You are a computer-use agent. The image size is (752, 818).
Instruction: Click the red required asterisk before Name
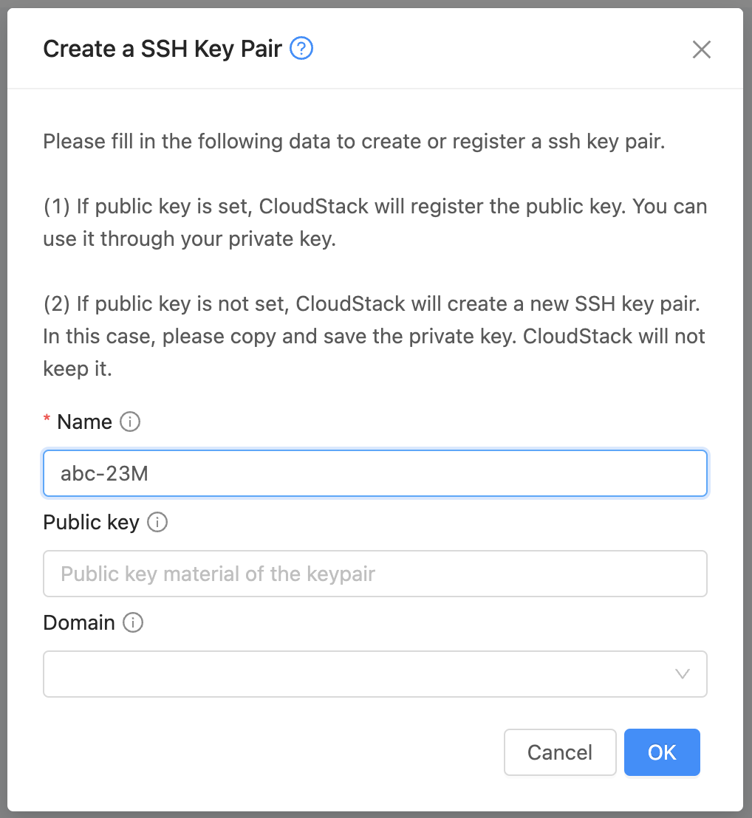[47, 420]
